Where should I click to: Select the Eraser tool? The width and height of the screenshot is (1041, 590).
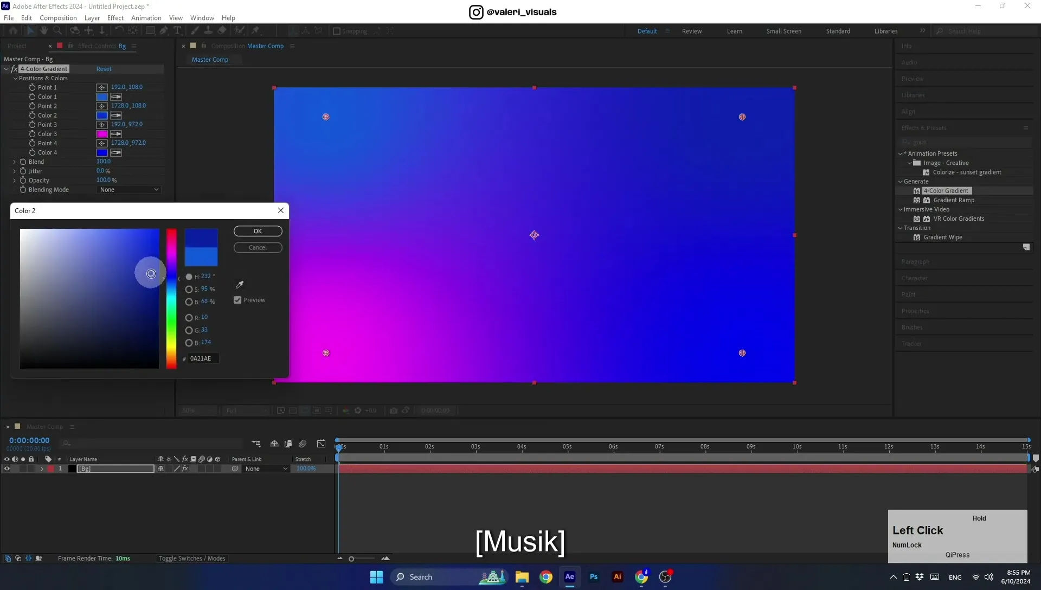point(222,31)
